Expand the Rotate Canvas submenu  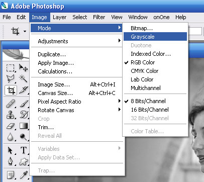click(76, 110)
